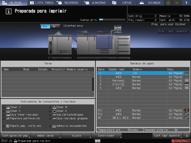Open the Conf. impr. muestra menu
Screen dimensions: 191x143
click(167, 136)
